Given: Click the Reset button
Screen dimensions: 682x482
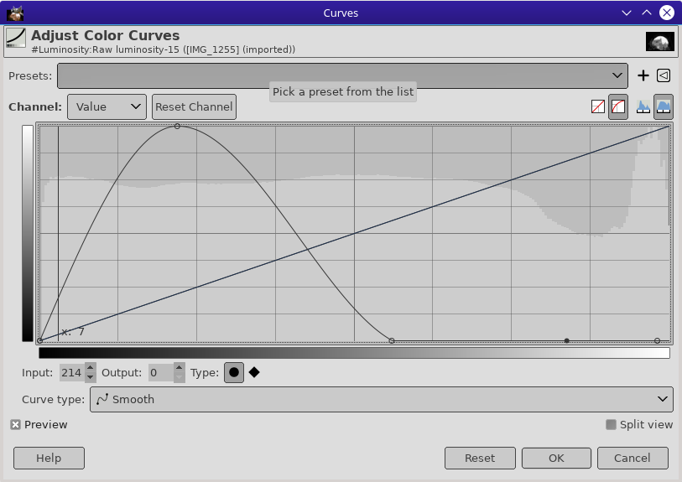Looking at the screenshot, I should coord(480,458).
